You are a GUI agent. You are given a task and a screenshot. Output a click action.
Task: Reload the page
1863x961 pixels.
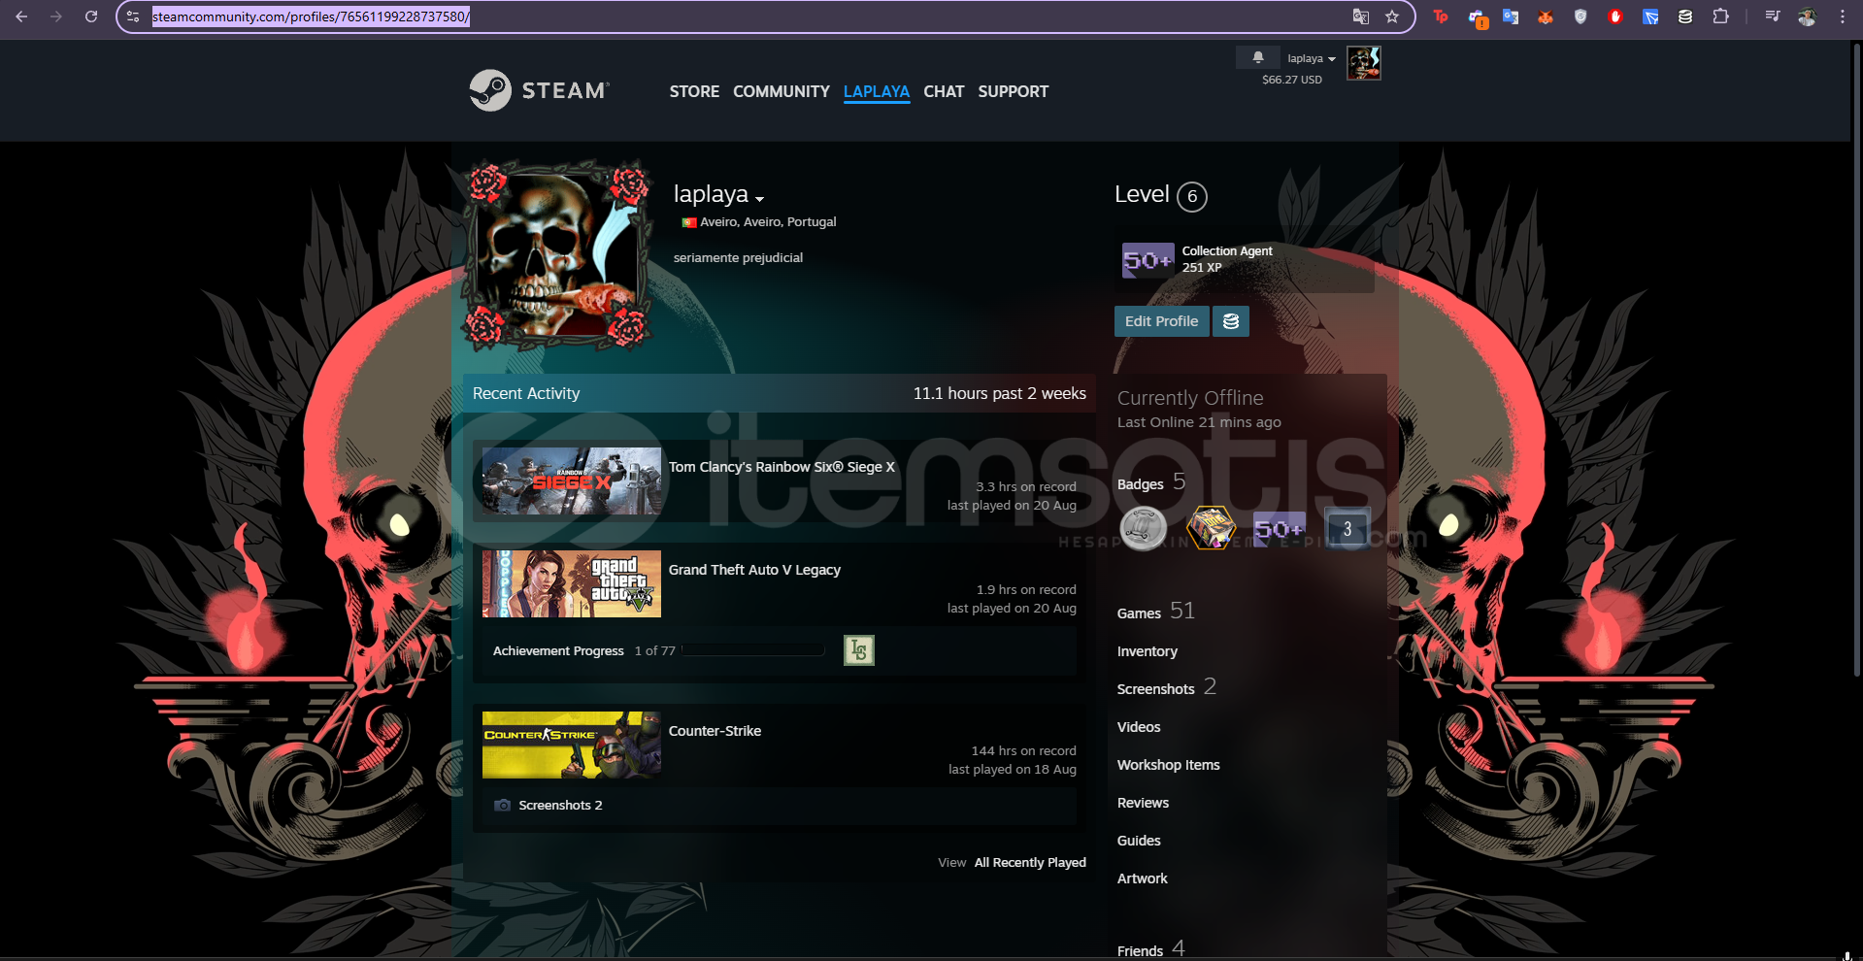point(91,17)
